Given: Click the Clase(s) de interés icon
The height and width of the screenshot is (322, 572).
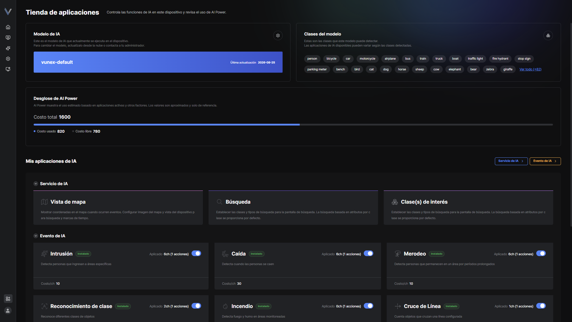Looking at the screenshot, I should pos(395,202).
